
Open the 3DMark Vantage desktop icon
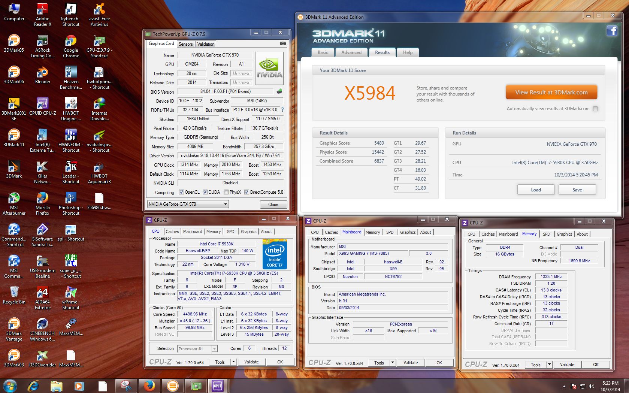[x=14, y=329]
